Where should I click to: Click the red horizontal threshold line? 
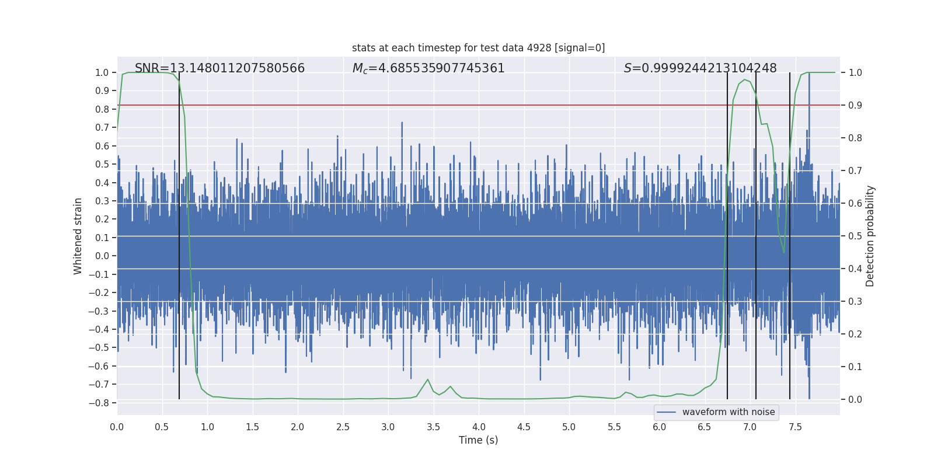[x=467, y=105]
